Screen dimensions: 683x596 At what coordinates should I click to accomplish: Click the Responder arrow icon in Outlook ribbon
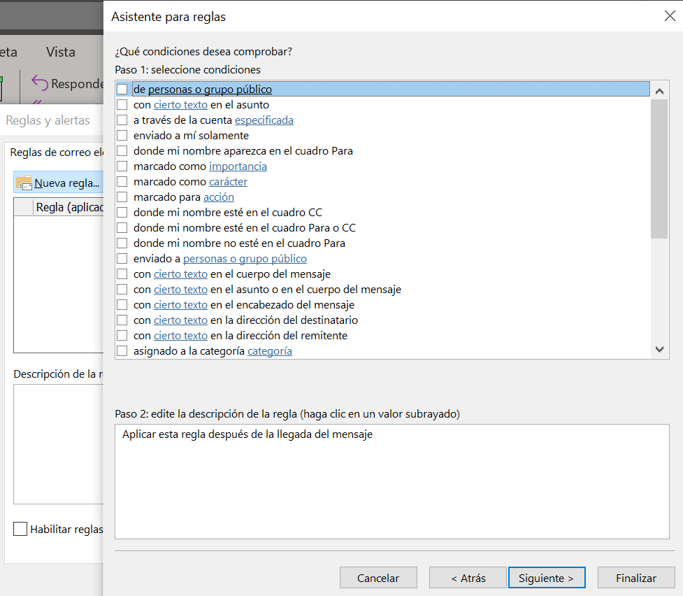[x=40, y=83]
